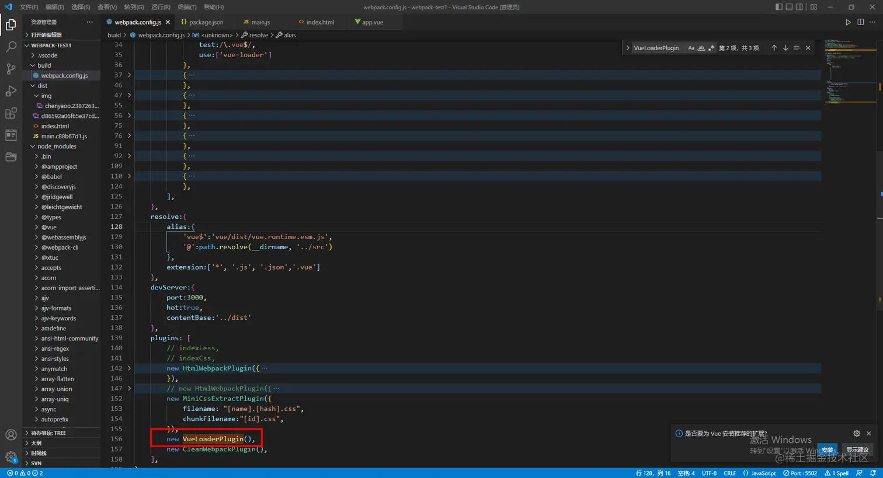Click the 安装 button in notification
The height and width of the screenshot is (478, 883).
pos(827,449)
